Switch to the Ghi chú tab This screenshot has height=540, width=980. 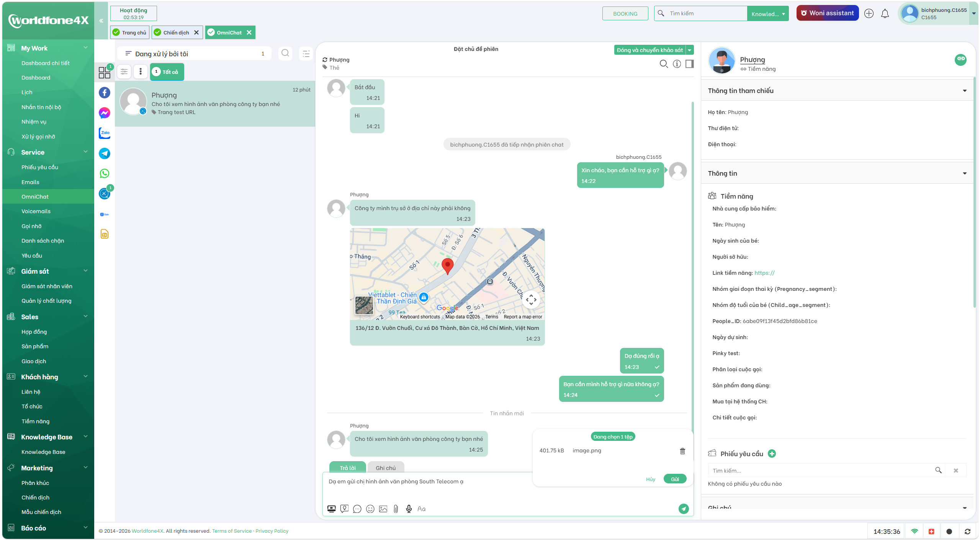click(x=385, y=468)
